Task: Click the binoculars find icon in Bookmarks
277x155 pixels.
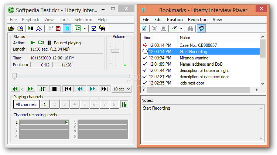Action: pos(190,28)
